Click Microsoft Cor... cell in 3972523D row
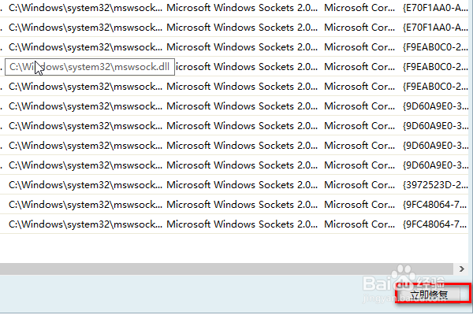The width and height of the screenshot is (473, 315). click(359, 185)
